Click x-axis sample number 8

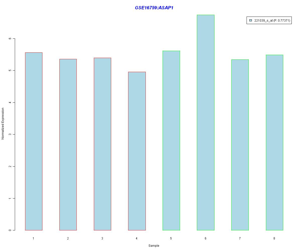coord(274,238)
